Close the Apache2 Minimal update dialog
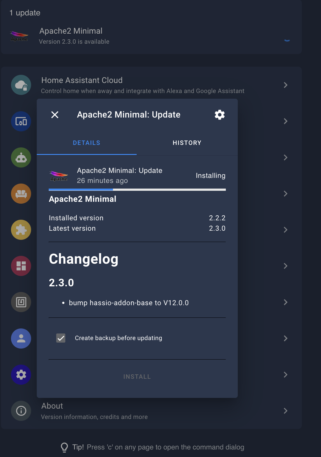The height and width of the screenshot is (457, 321). pyautogui.click(x=54, y=115)
